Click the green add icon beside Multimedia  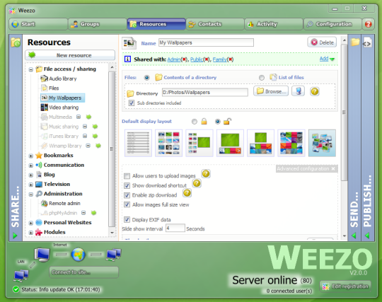point(88,117)
